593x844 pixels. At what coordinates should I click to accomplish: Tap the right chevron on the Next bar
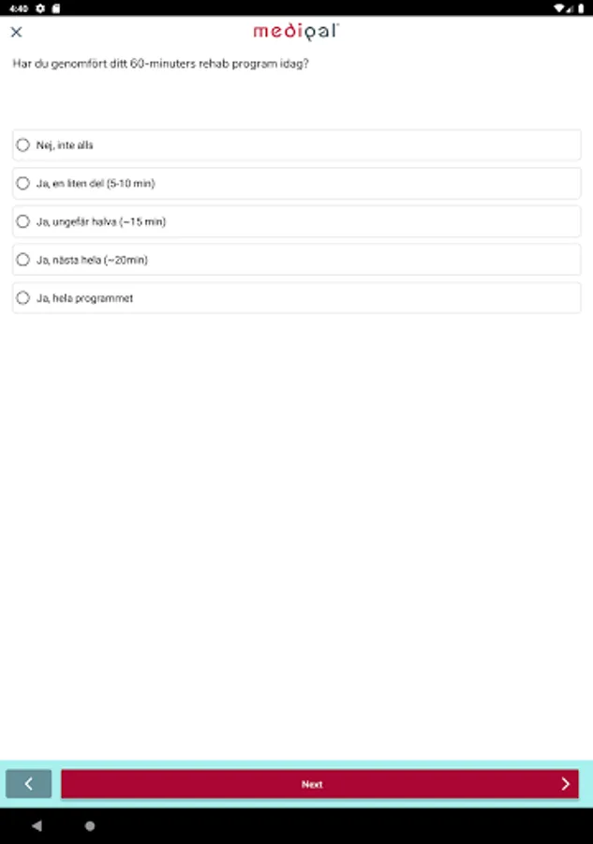pyautogui.click(x=565, y=784)
